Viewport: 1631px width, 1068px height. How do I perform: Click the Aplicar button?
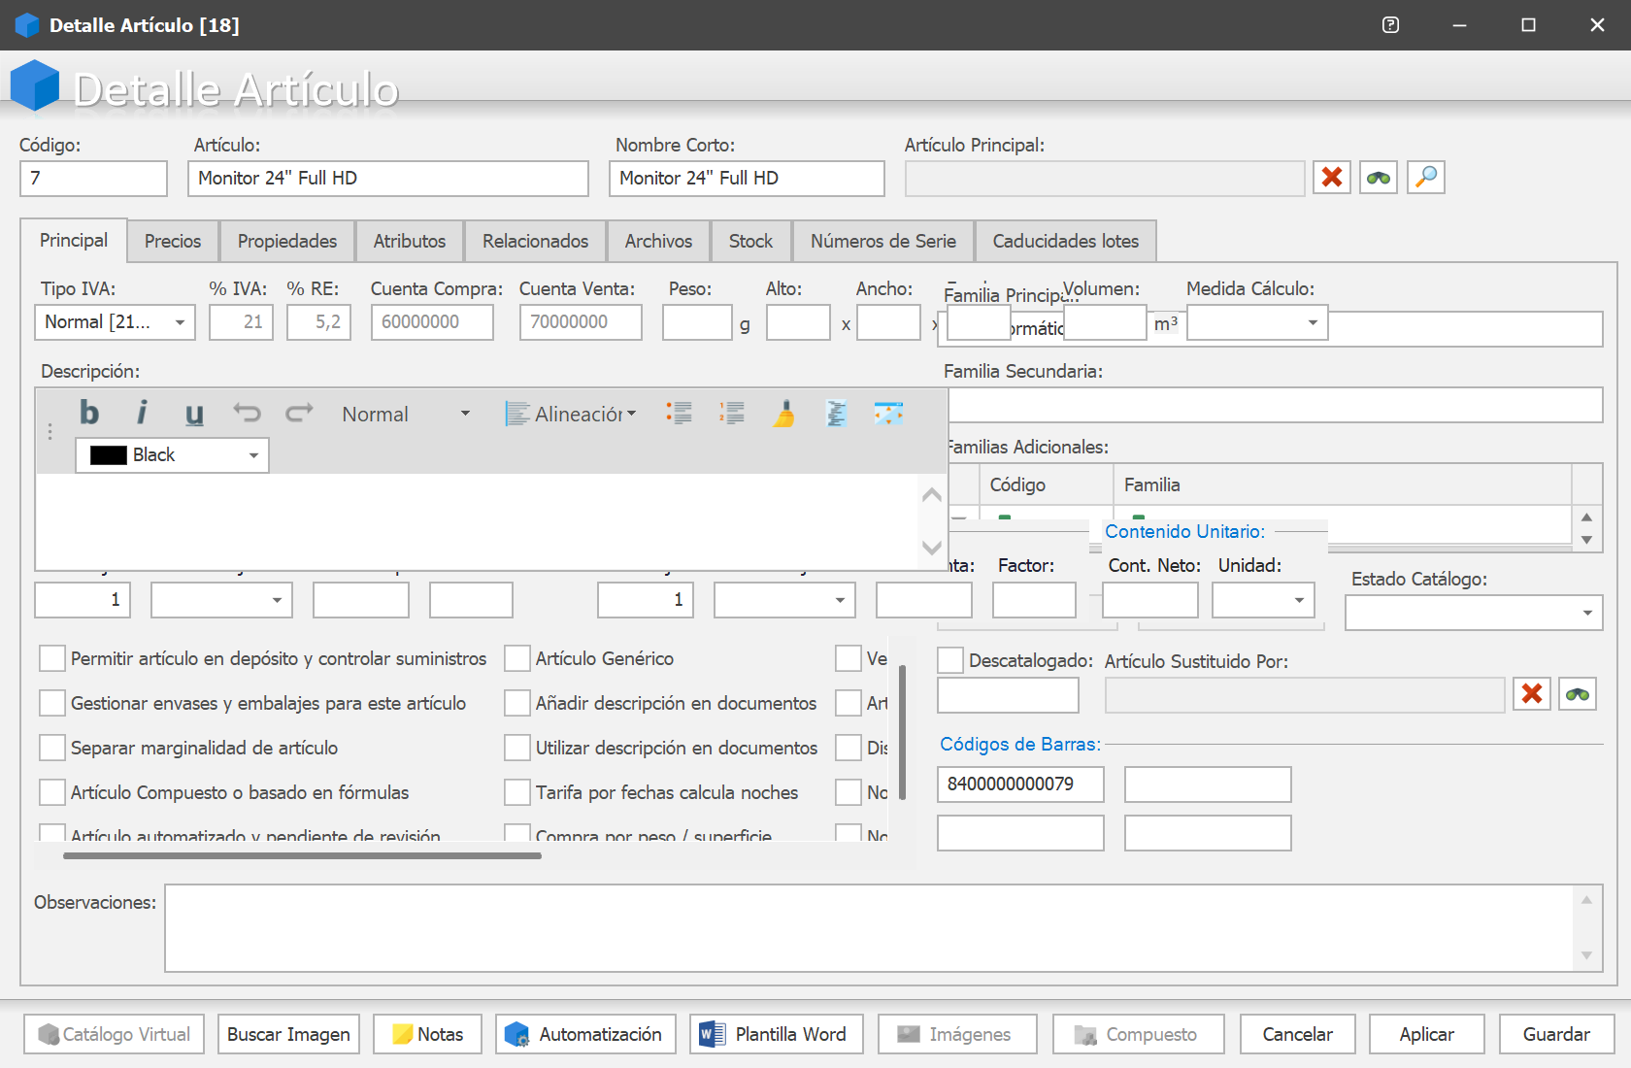click(x=1426, y=1034)
